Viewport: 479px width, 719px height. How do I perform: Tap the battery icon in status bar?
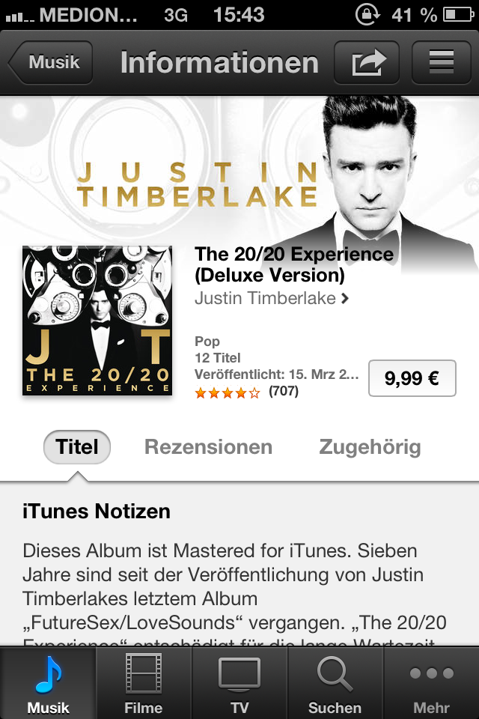[x=458, y=15]
